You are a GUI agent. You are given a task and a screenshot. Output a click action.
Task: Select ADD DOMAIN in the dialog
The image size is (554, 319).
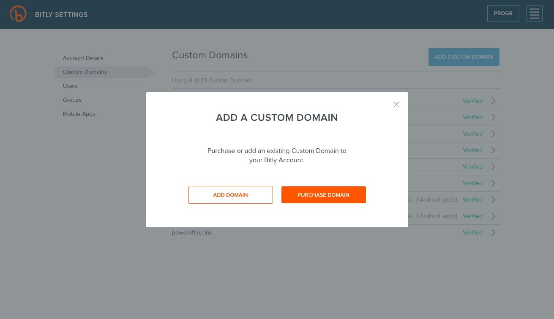click(230, 195)
